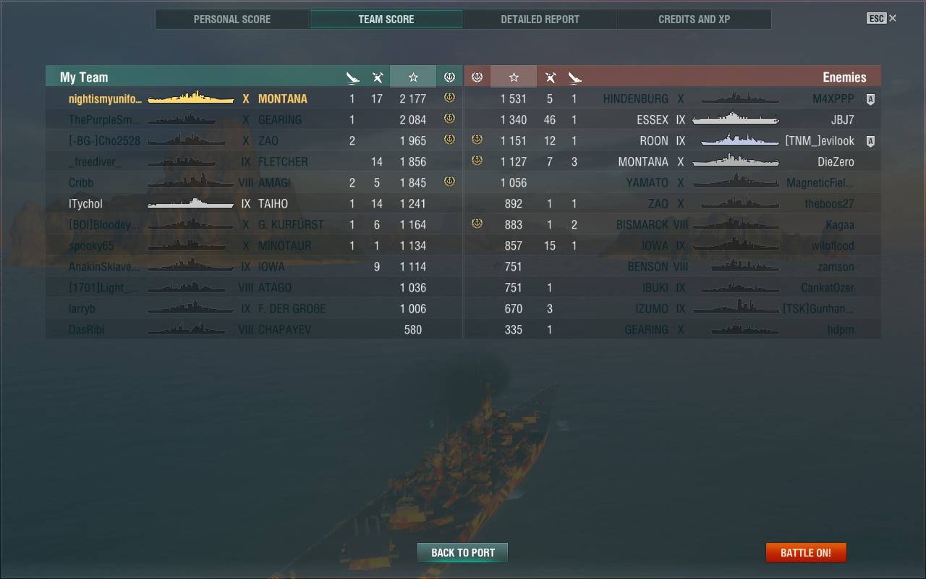
Task: Open the Personal Score tab
Action: [232, 20]
